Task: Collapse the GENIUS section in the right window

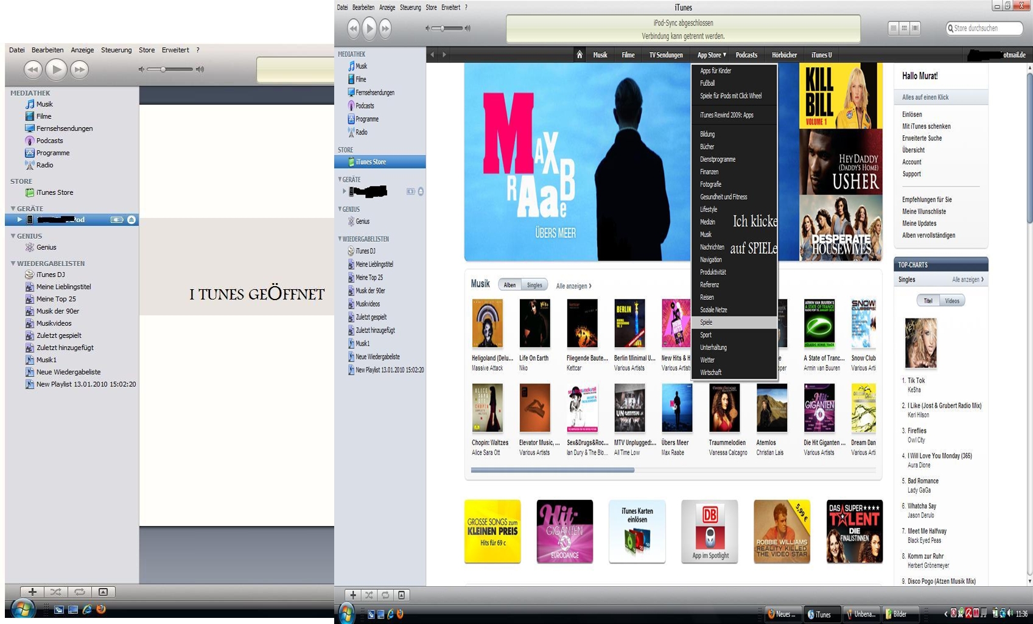Action: coord(340,209)
